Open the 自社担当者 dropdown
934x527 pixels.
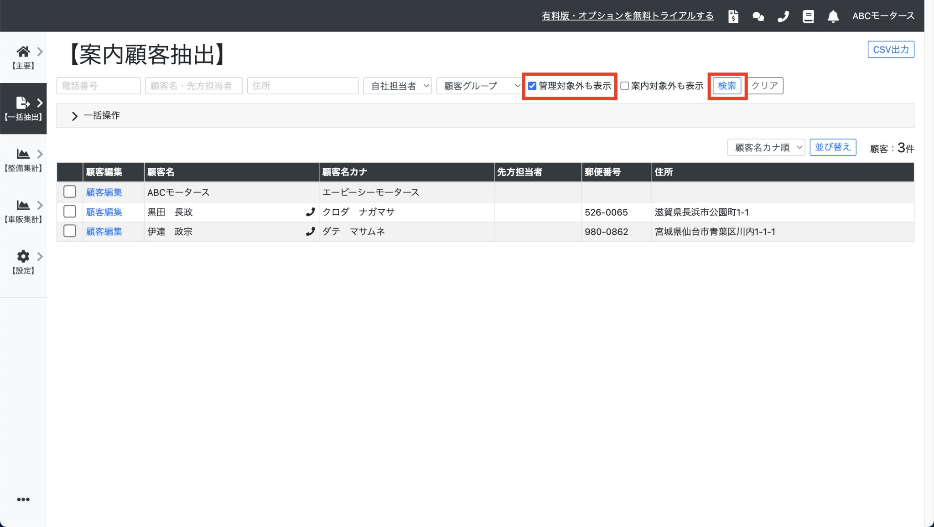pos(397,86)
